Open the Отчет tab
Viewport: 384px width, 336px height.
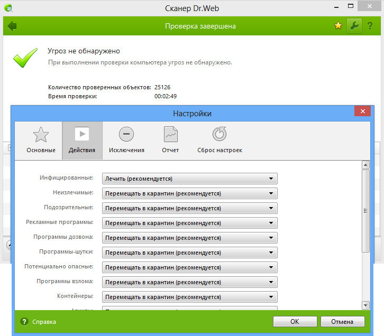170,140
